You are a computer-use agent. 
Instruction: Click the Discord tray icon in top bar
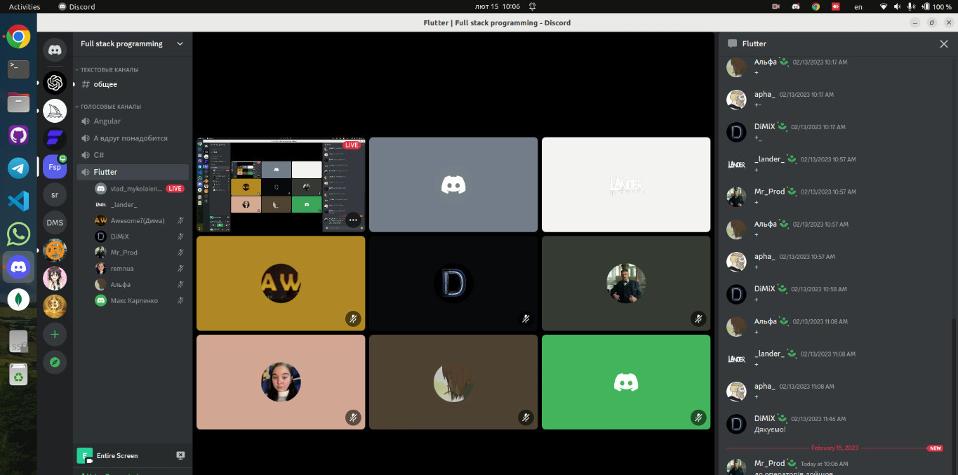point(796,6)
